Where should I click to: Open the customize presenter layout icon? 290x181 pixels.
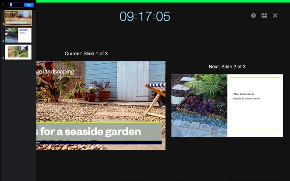coord(264,16)
